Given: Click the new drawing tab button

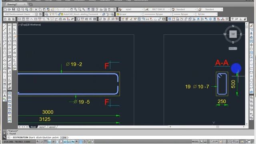Looking at the screenshot, I should tap(31, 4).
